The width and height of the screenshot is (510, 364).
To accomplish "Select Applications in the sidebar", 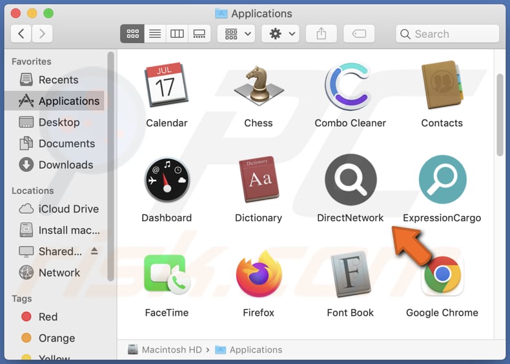I will pyautogui.click(x=54, y=101).
